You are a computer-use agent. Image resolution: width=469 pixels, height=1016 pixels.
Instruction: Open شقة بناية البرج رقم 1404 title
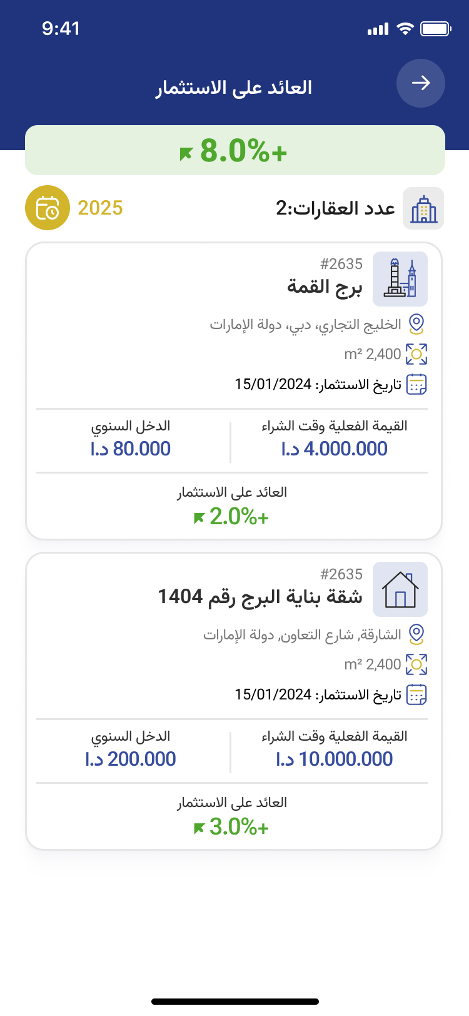tap(260, 597)
